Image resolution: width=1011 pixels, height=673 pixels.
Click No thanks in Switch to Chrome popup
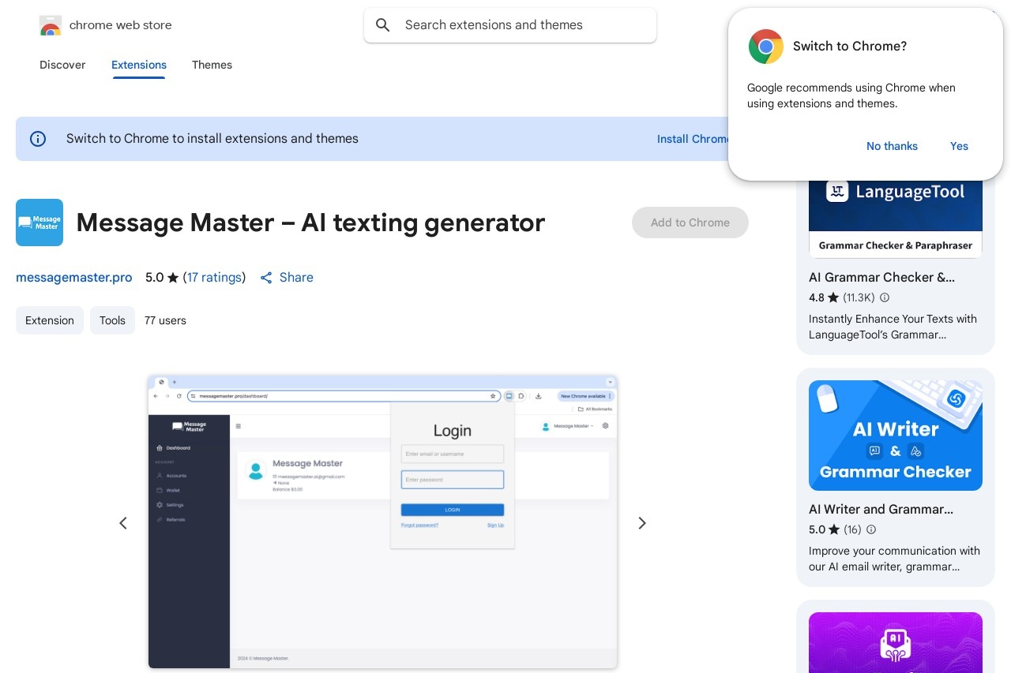point(892,146)
